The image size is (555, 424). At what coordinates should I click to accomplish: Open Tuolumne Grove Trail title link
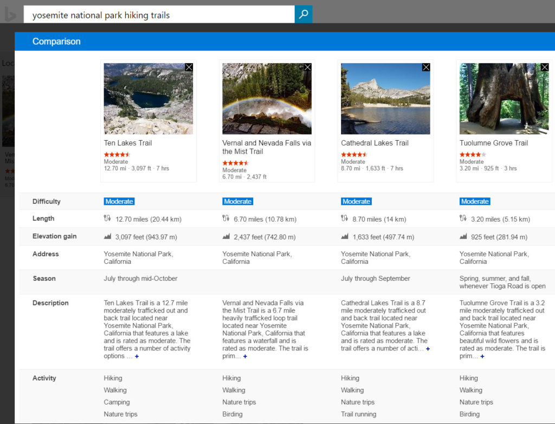(x=493, y=143)
